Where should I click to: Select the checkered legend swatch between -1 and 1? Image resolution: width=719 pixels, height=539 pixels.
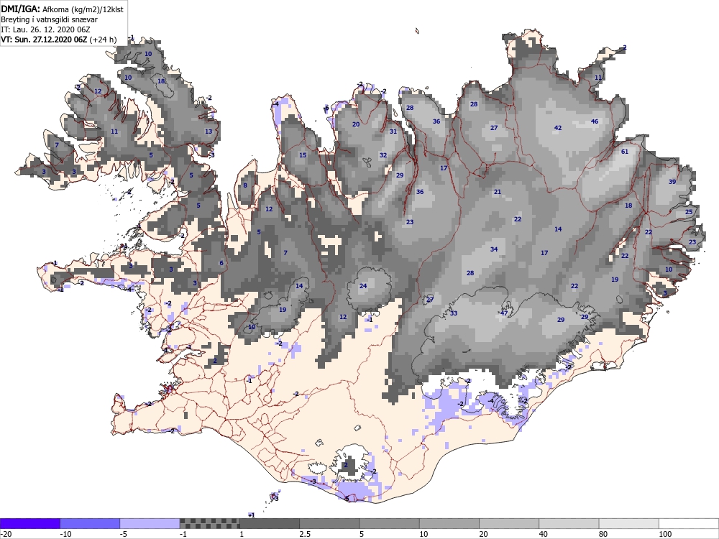pyautogui.click(x=209, y=523)
